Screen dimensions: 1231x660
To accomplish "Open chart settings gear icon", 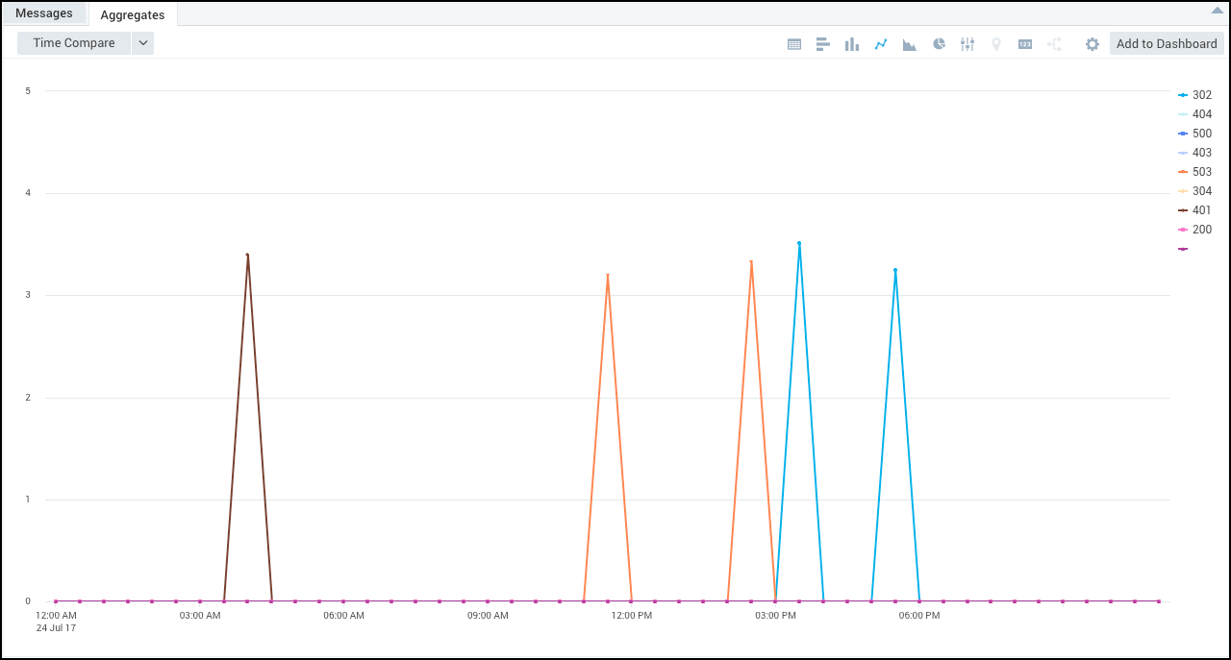I will [x=1092, y=44].
